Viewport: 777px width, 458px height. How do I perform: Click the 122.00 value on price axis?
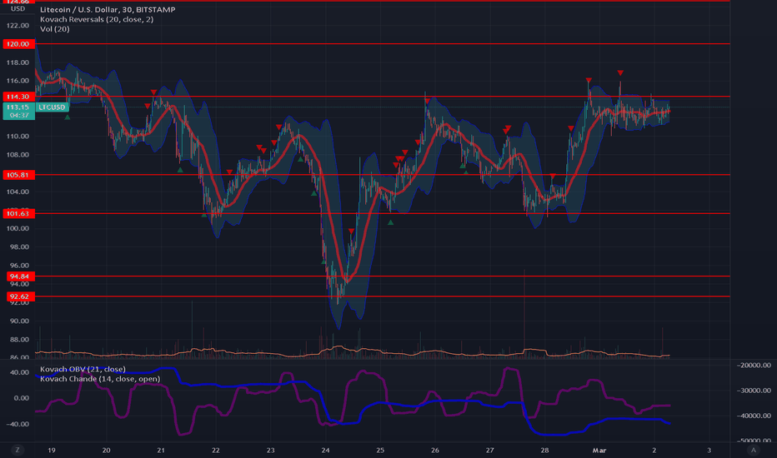[18, 25]
